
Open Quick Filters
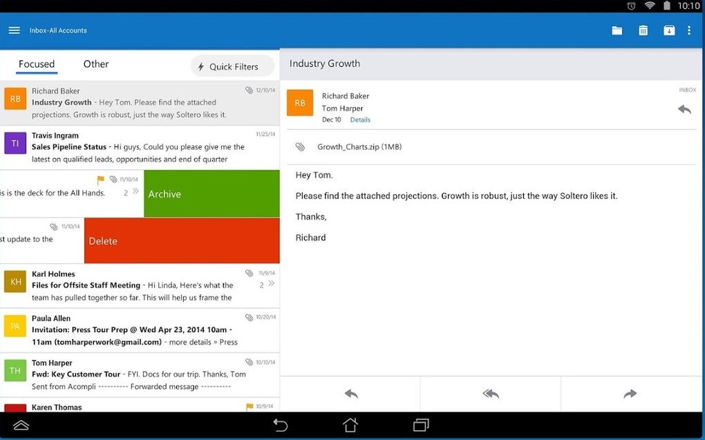(x=232, y=66)
